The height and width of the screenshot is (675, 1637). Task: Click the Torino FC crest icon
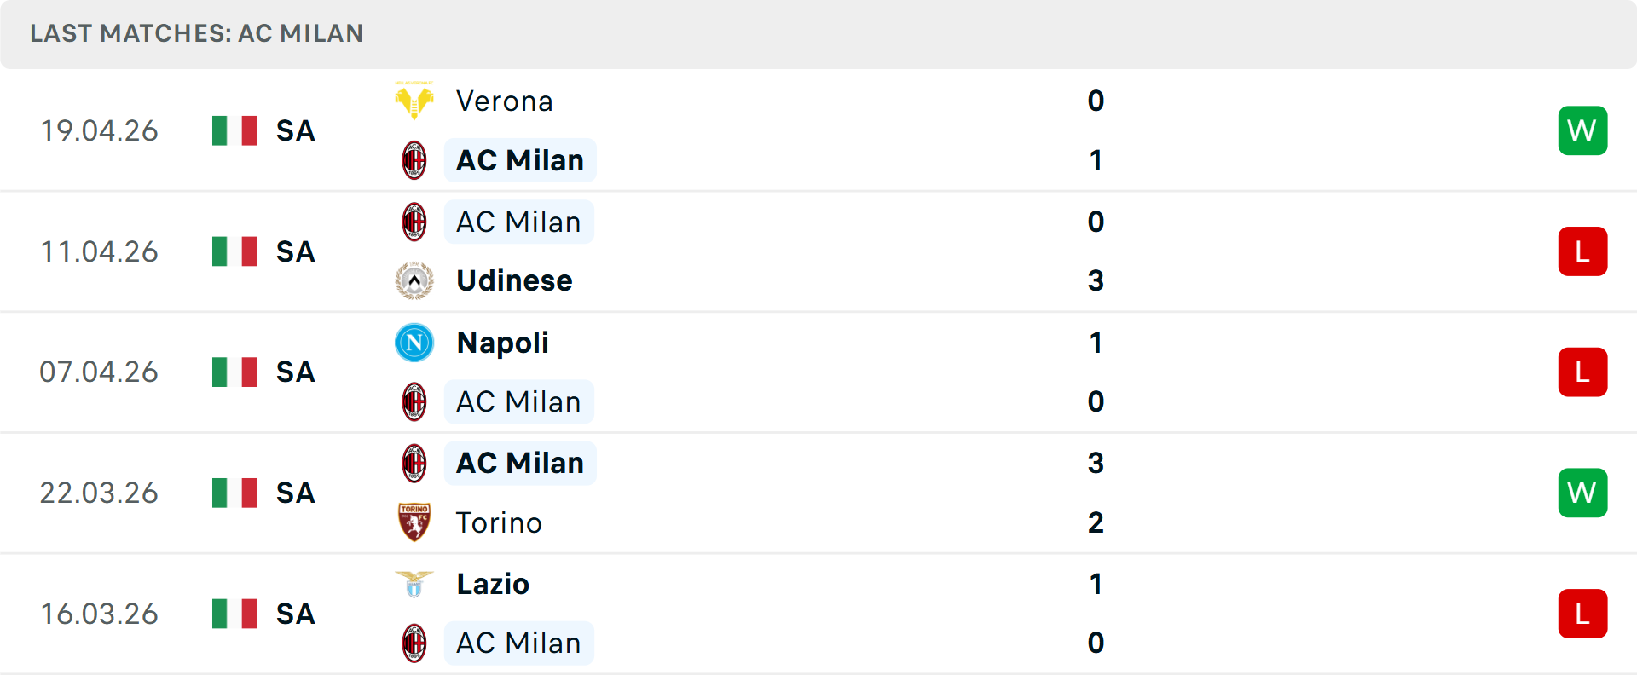coord(414,522)
